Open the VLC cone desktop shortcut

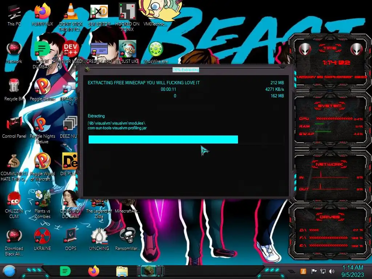pyautogui.click(x=71, y=17)
